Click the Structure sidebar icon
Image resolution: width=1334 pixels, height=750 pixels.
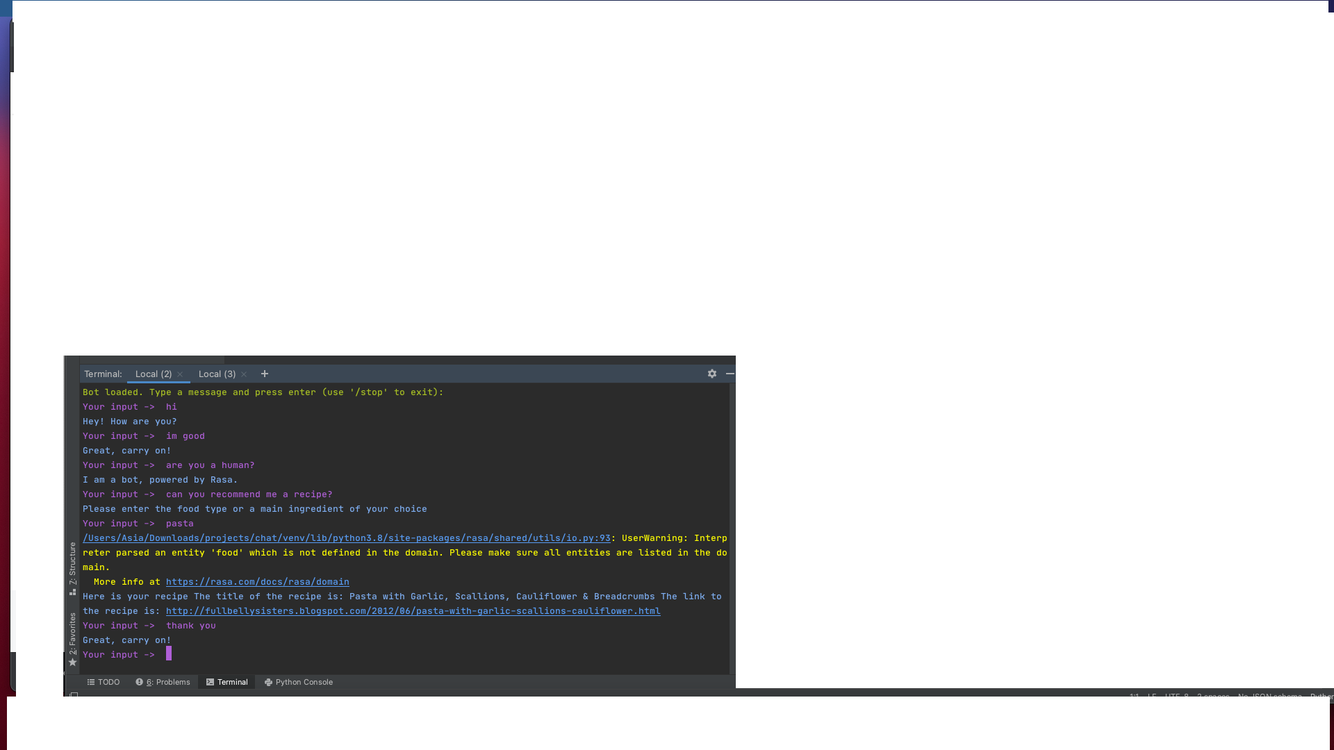(x=72, y=592)
